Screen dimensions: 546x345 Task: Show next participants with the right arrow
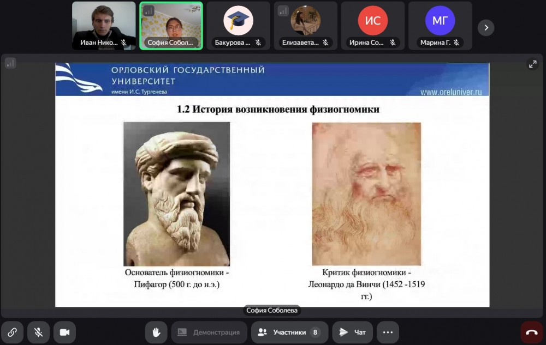(x=485, y=28)
